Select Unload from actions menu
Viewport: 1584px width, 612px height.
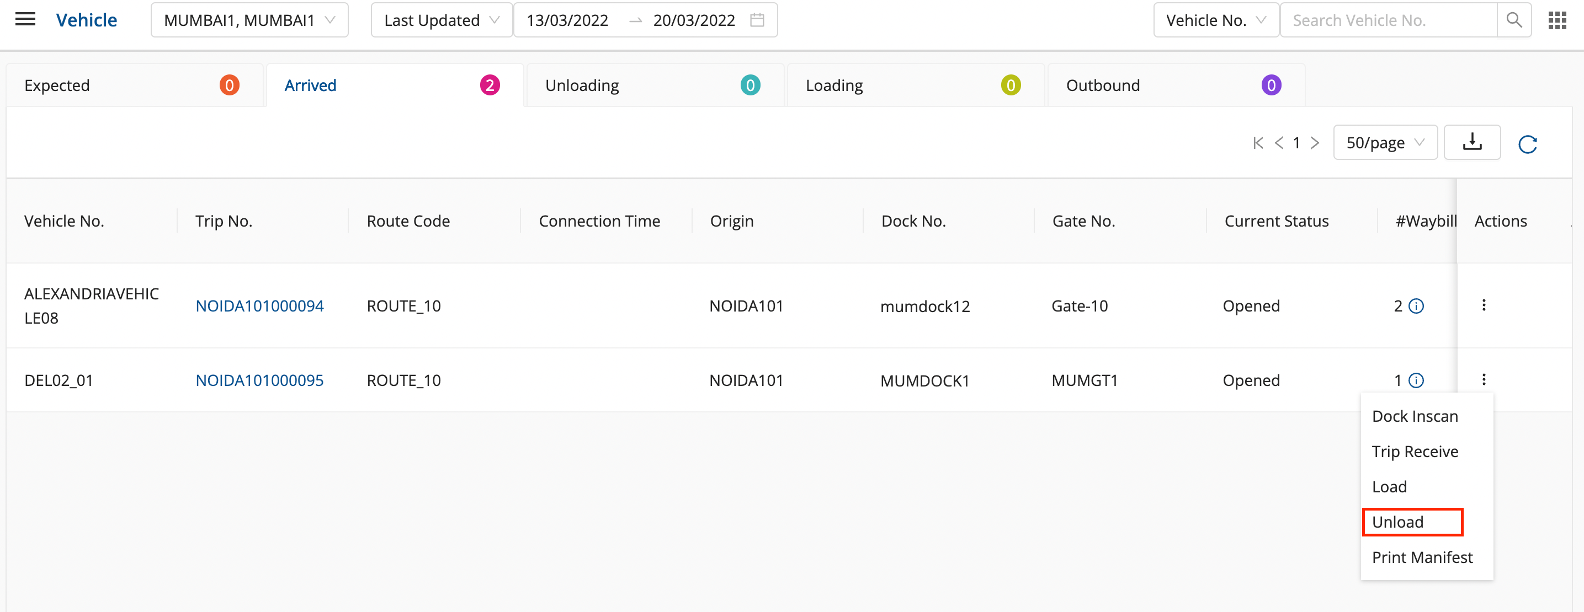point(1412,522)
